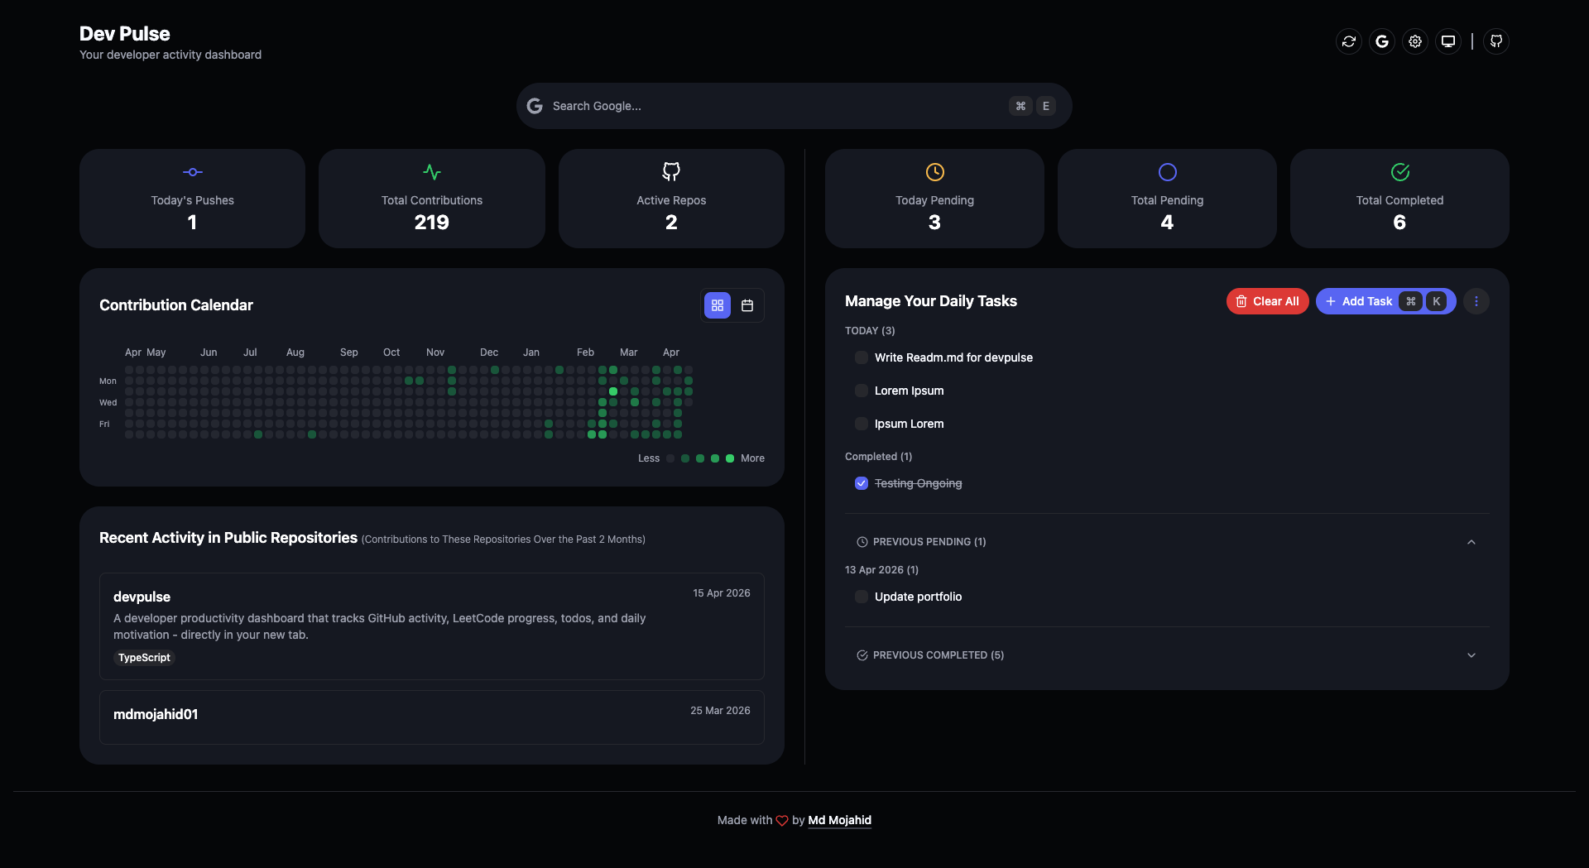Open Md Mojahid's profile link in footer
1589x868 pixels.
click(x=838, y=820)
